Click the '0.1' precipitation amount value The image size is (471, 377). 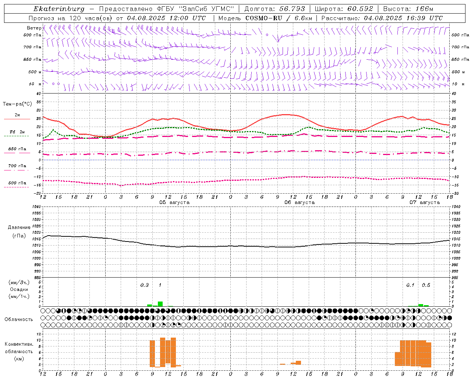(x=410, y=285)
